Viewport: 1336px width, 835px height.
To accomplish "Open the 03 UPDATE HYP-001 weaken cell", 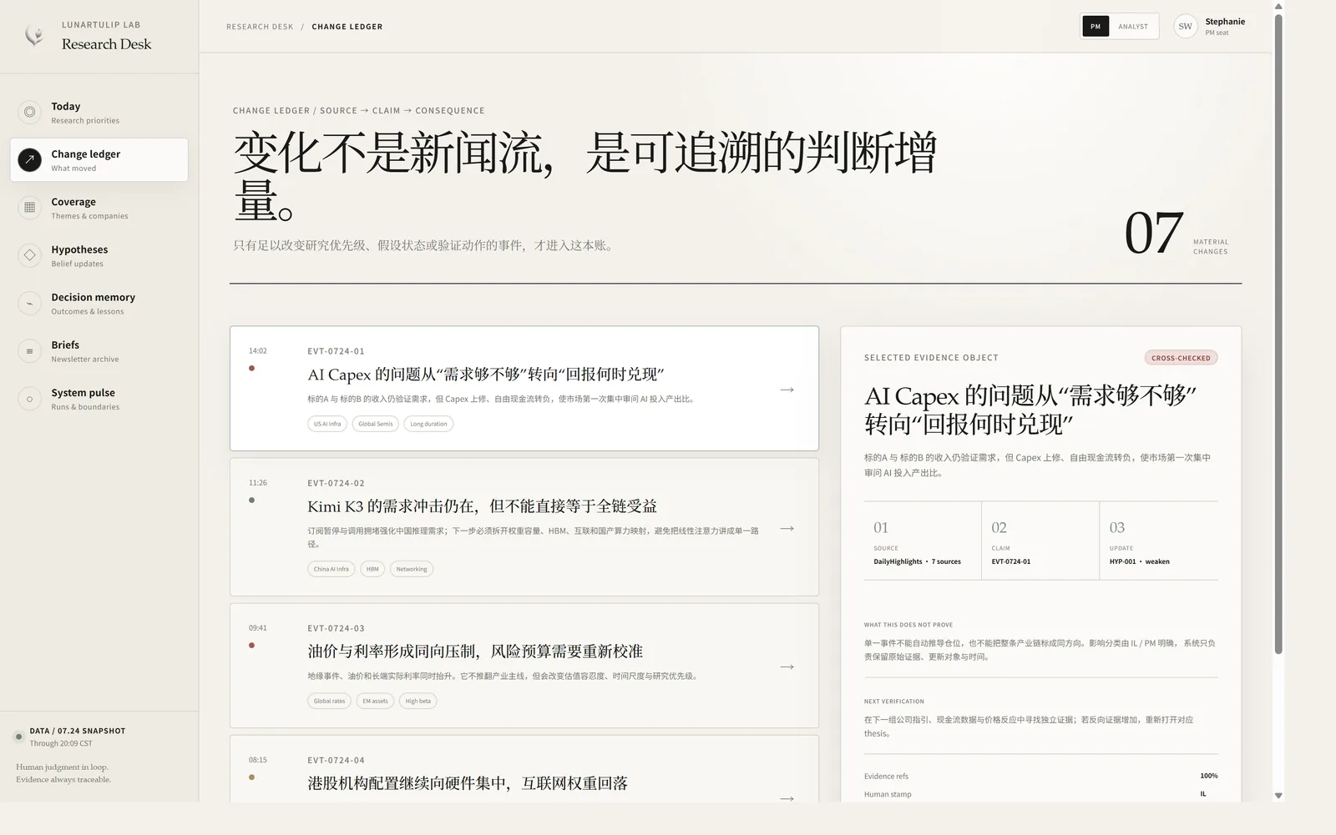I will (1159, 541).
